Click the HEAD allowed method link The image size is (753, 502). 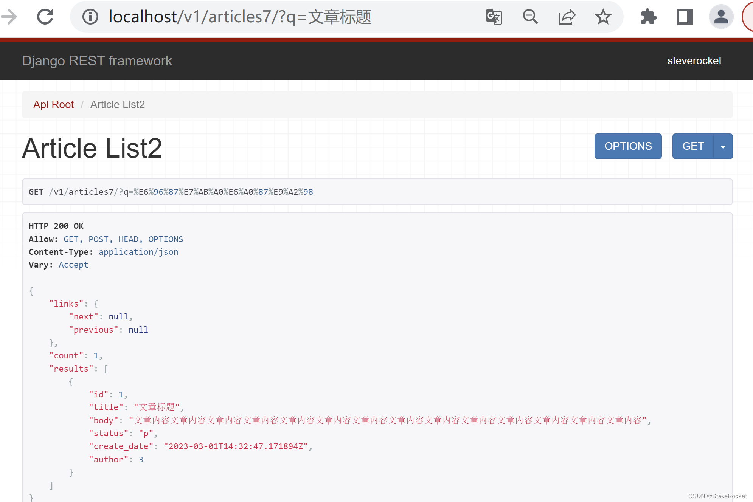click(x=129, y=239)
